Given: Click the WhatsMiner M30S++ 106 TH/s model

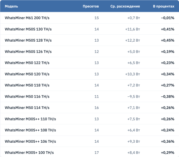Looking at the screenshot, I should (x=30, y=141).
